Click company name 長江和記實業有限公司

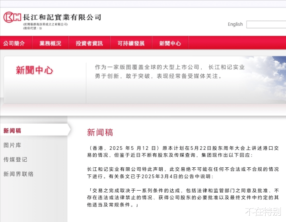point(62,17)
